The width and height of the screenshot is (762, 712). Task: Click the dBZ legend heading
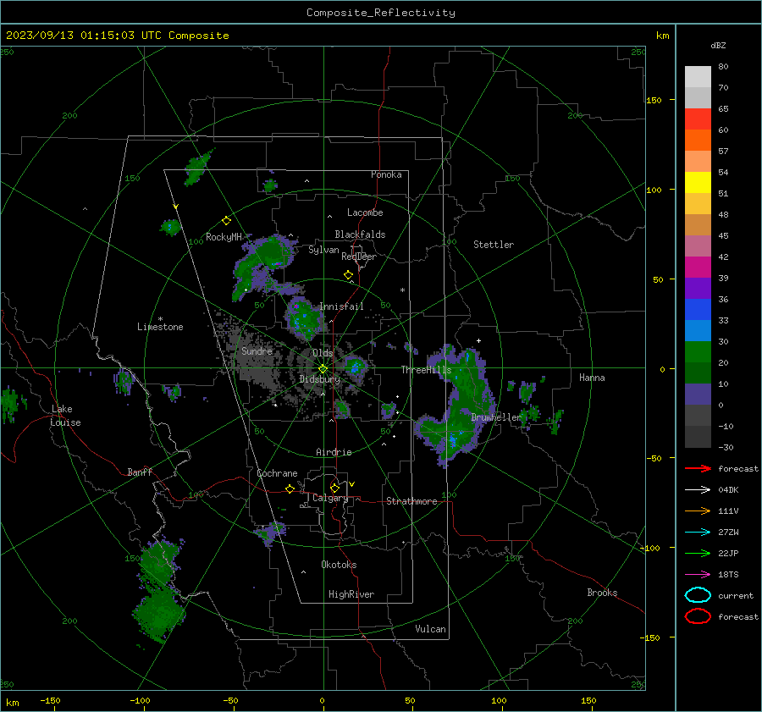click(x=718, y=45)
